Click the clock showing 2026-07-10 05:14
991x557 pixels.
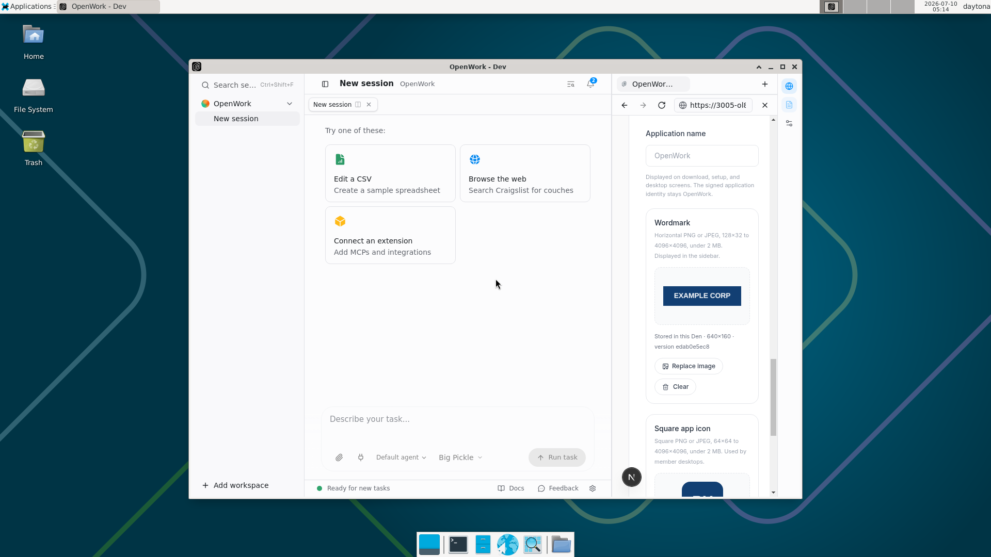click(940, 7)
